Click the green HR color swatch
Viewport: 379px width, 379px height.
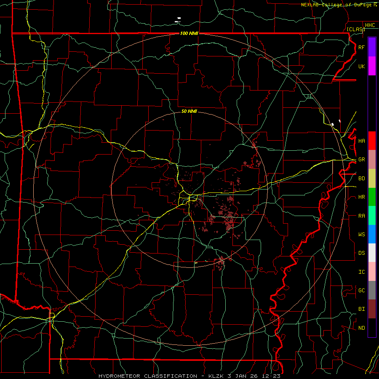coord(372,197)
